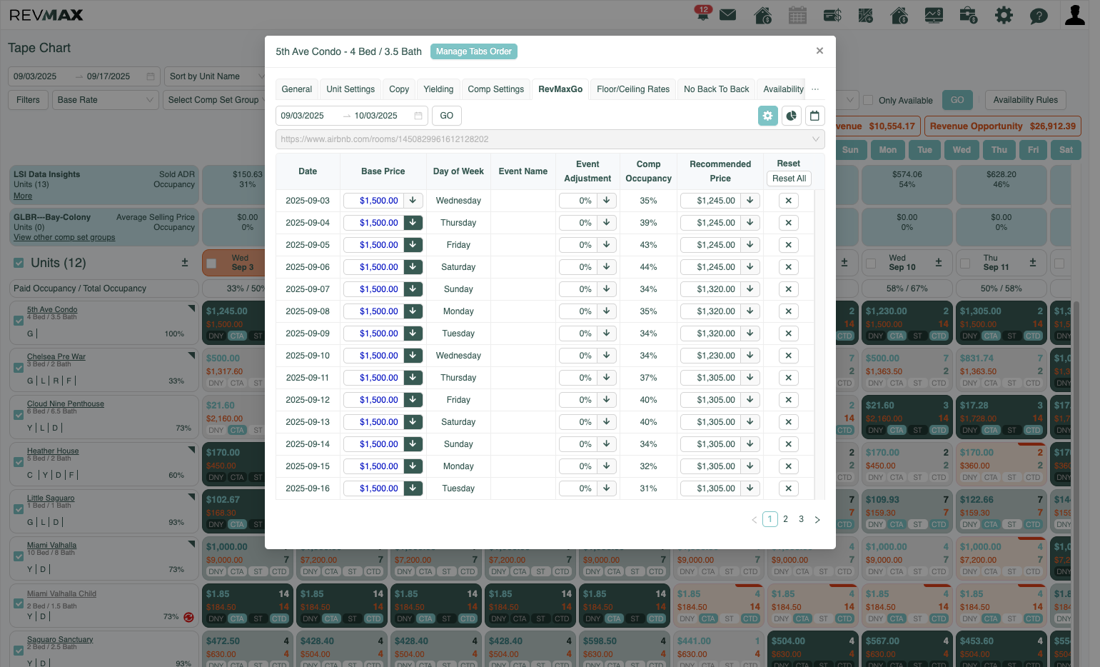Open the header settings gear icon
Screen dimensions: 1100x667
(1004, 15)
